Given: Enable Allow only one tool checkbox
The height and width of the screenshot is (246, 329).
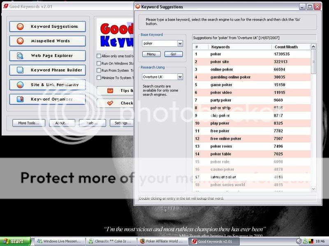Looking at the screenshot, I should click(99, 56).
